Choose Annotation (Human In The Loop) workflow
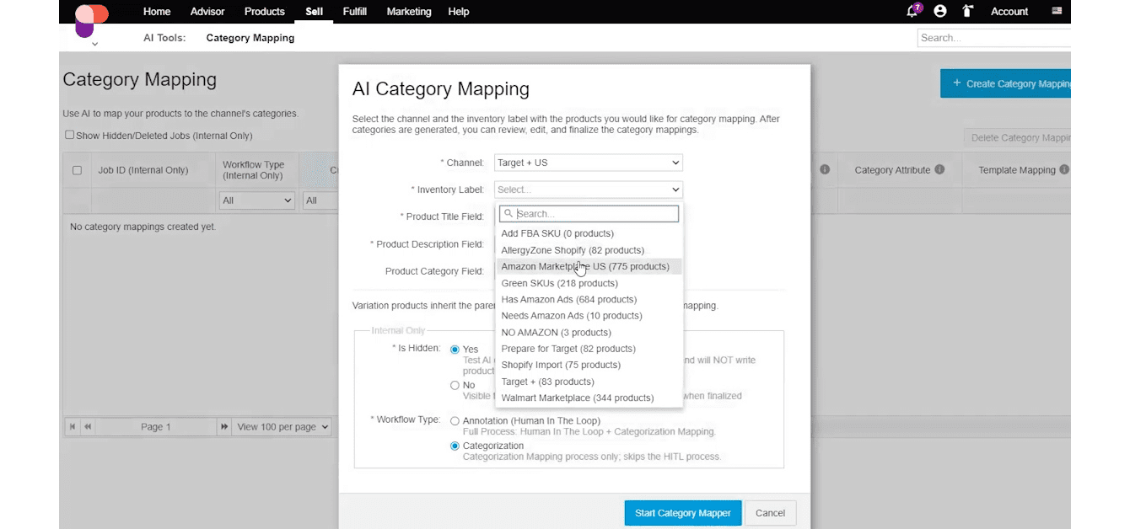Image resolution: width=1130 pixels, height=529 pixels. (455, 420)
